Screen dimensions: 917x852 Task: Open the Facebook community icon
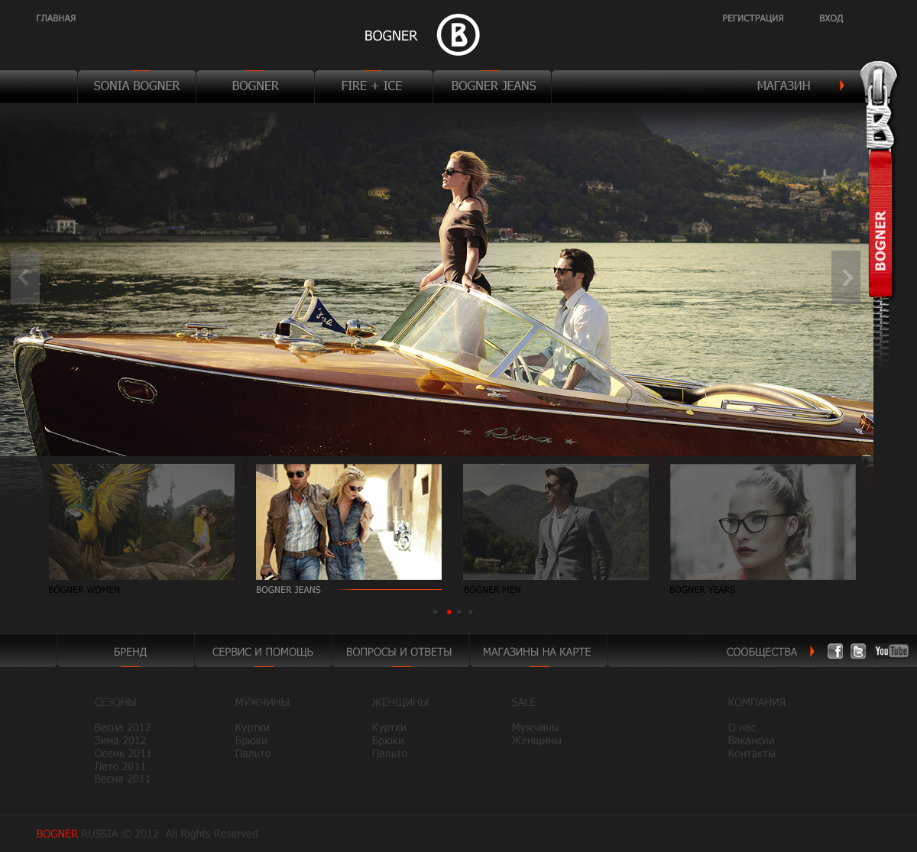[x=835, y=651]
